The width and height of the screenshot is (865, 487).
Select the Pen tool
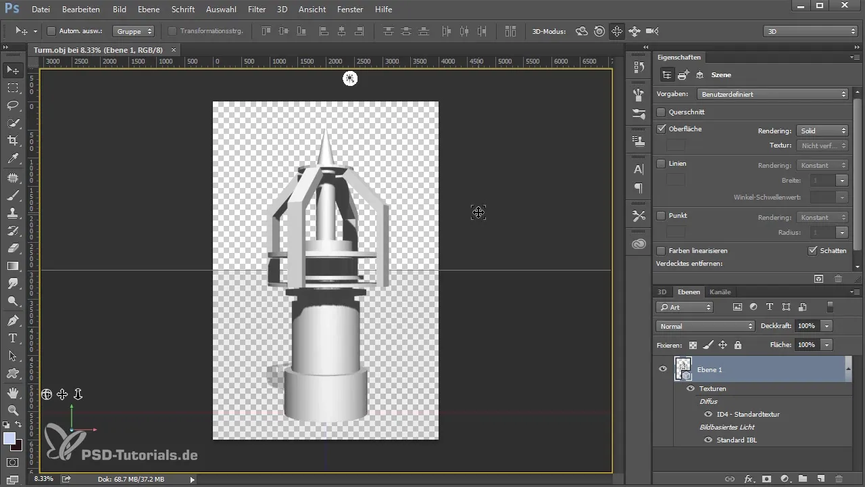coord(13,320)
